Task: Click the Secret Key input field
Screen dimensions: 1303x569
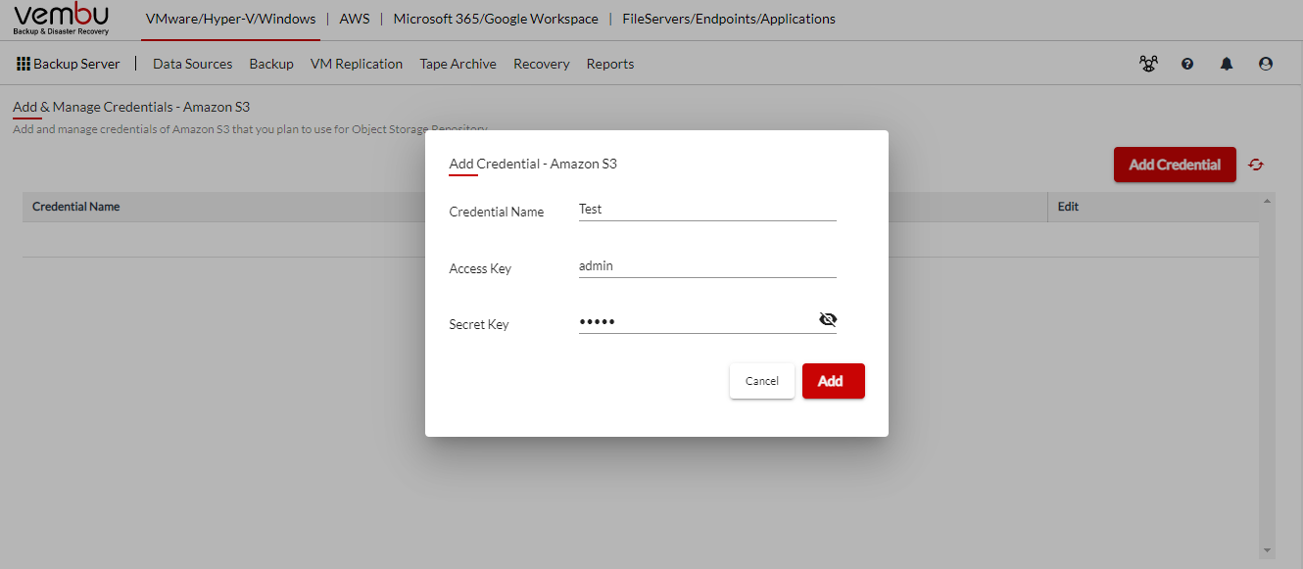Action: (x=697, y=321)
